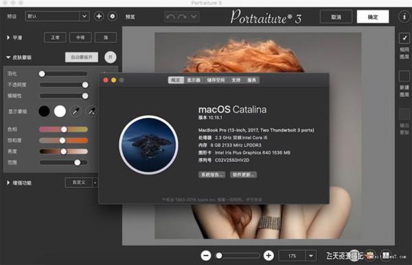This screenshot has height=265, width=412.
Task: Undo the last change with the undo arrow
Action: 170,16
